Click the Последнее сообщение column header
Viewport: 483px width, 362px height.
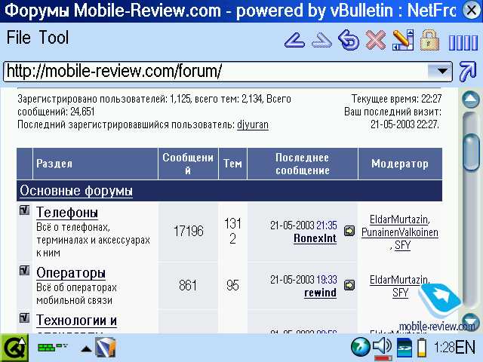point(303,164)
